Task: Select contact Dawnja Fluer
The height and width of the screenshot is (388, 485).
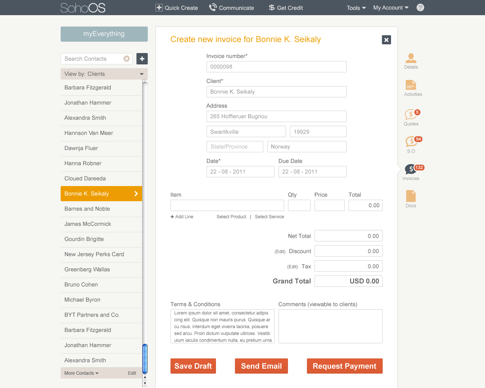Action: tap(101, 148)
